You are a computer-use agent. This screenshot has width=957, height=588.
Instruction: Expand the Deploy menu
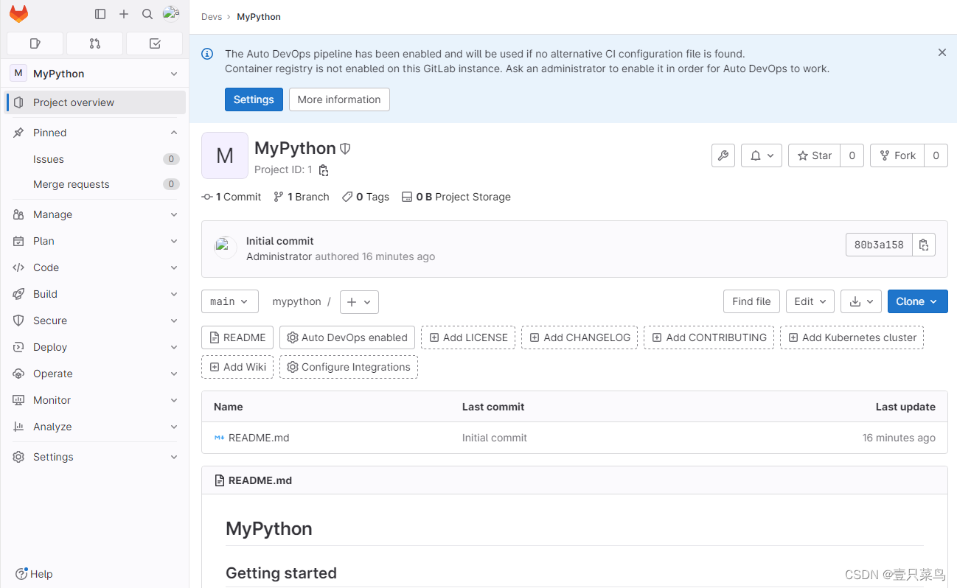pos(94,347)
